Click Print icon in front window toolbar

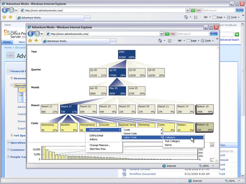[x=180, y=41]
